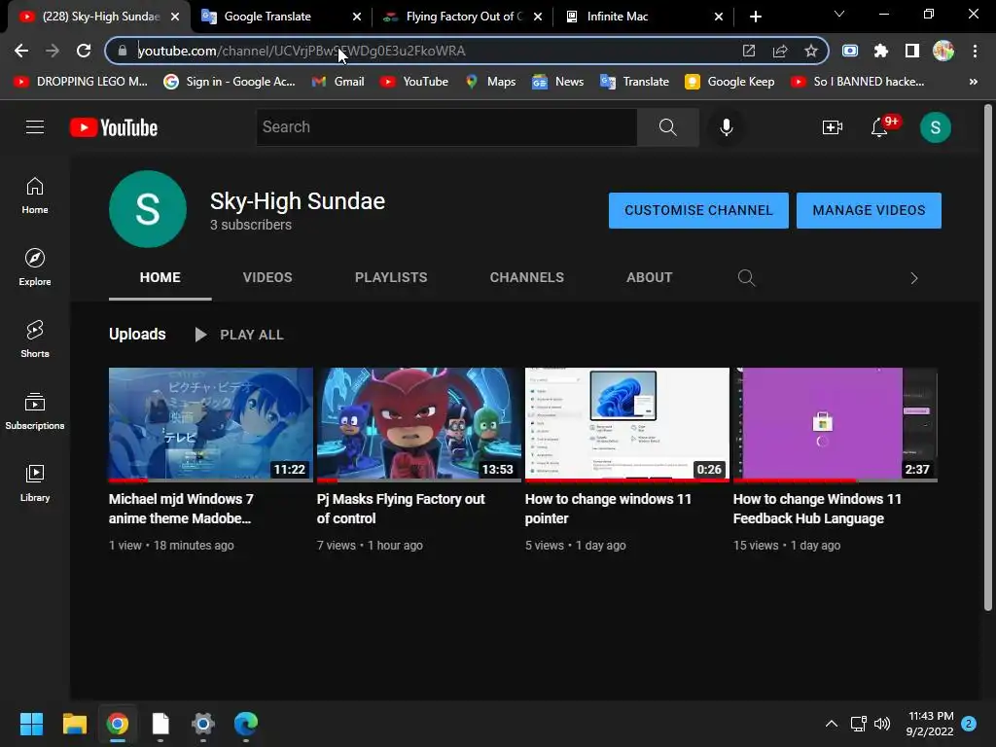The width and height of the screenshot is (996, 747).
Task: Open the Uploads section heading
Action: coord(137,335)
